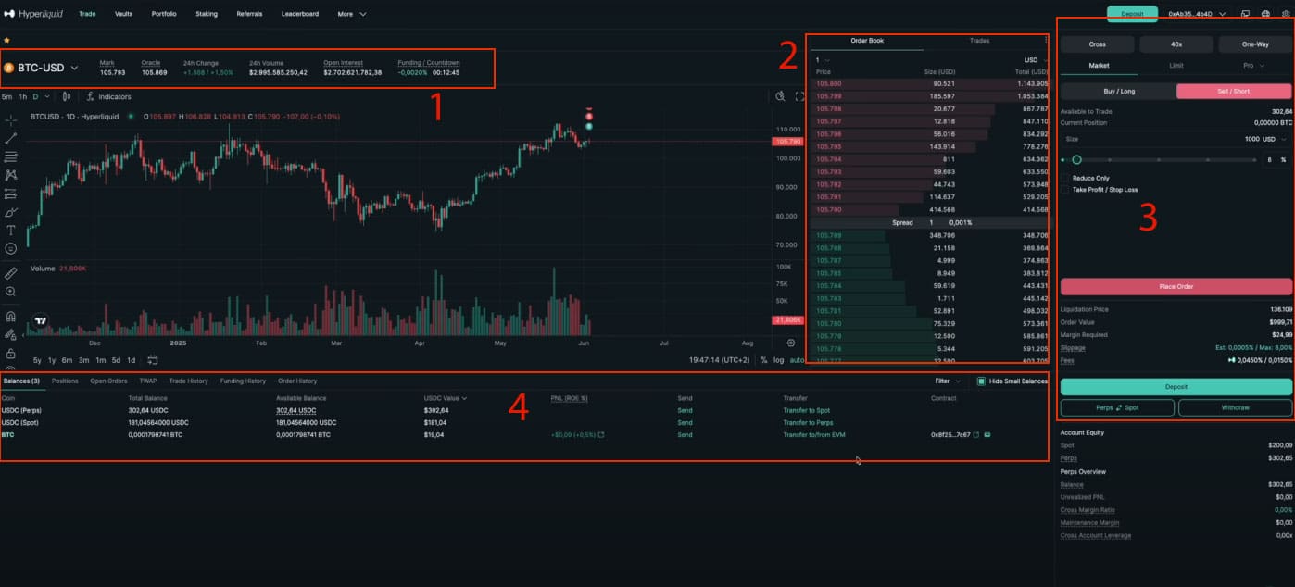
Task: Switch to the Trades tab
Action: [x=979, y=41]
